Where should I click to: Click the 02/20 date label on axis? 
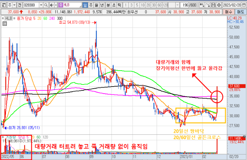coord(234,157)
